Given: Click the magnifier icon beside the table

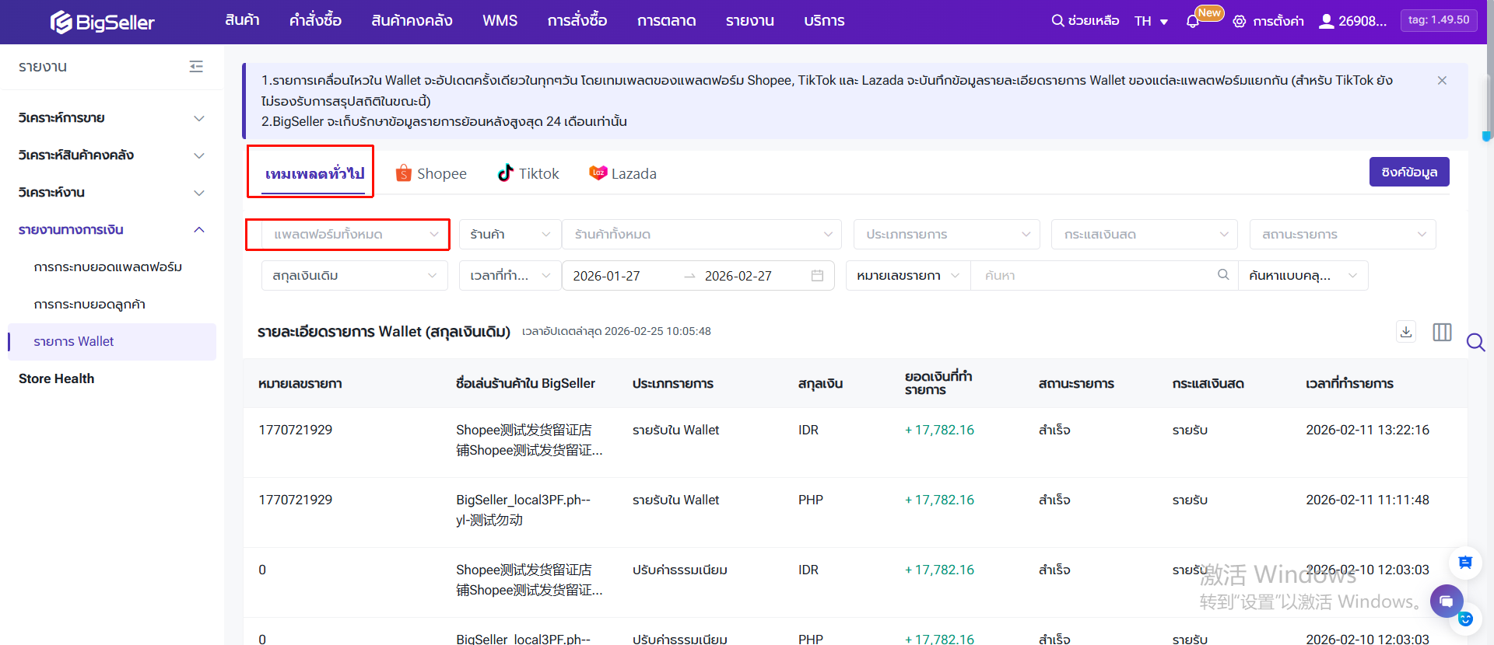Looking at the screenshot, I should [x=1475, y=342].
